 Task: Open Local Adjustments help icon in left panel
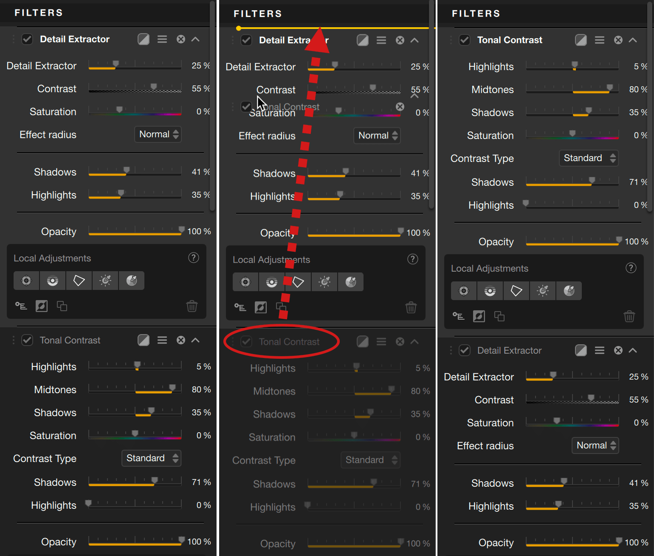pos(194,258)
